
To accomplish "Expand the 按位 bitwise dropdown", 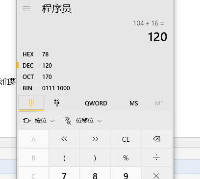I will (x=39, y=121).
